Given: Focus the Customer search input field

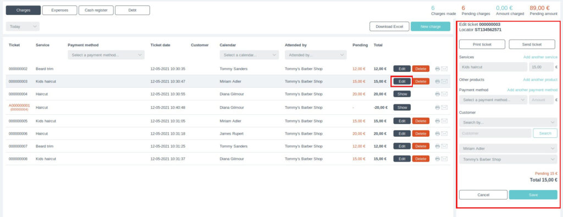Looking at the screenshot, I should [495, 133].
